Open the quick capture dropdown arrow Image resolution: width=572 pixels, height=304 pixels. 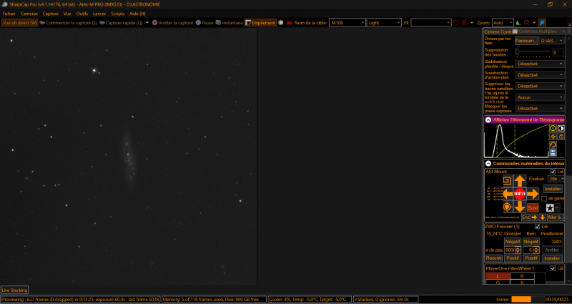[x=147, y=23]
